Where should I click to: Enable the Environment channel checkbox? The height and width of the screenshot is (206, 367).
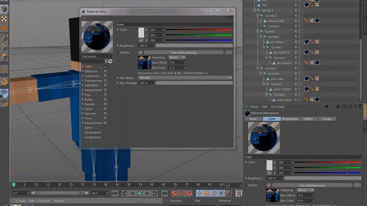pyautogui.click(x=106, y=90)
